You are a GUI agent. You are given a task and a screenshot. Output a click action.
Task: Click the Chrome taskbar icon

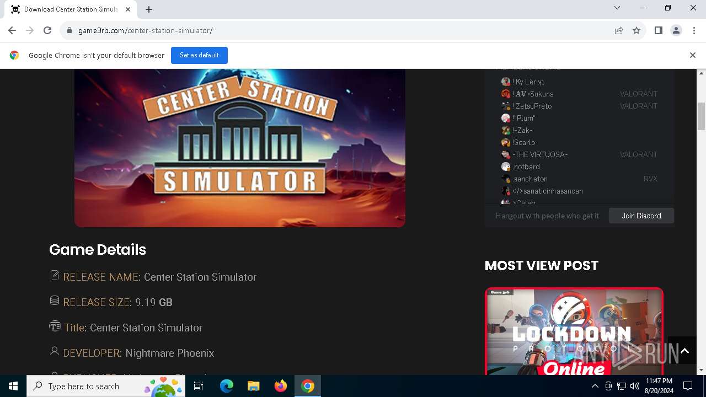point(308,386)
